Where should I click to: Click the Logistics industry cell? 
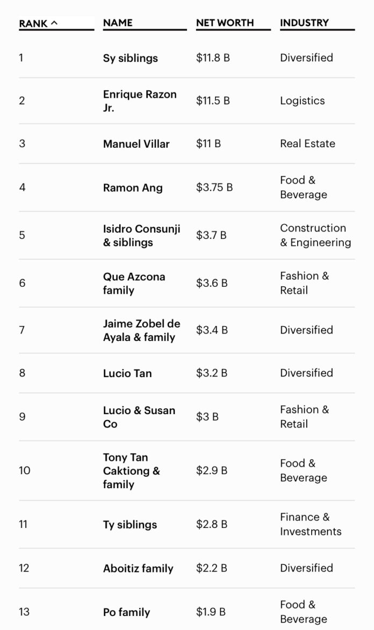(x=303, y=101)
